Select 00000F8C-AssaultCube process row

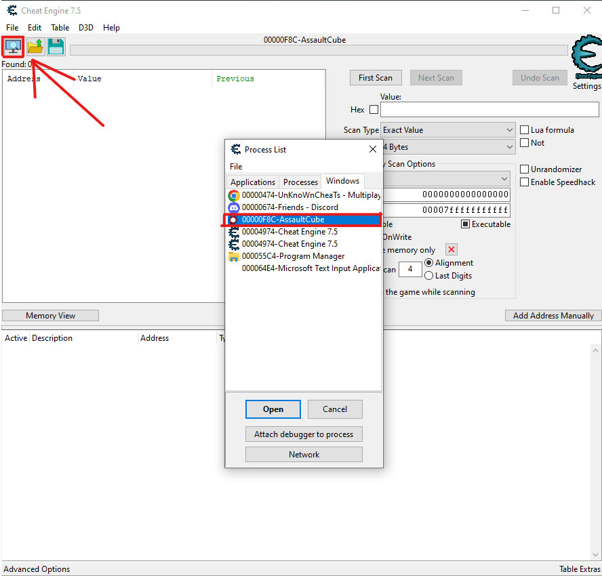304,220
